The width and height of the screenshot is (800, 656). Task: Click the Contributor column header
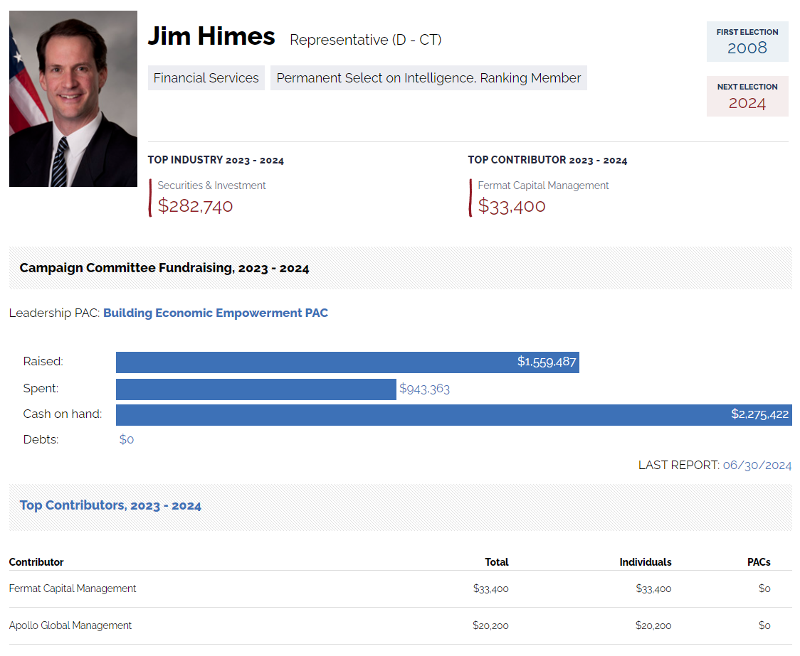coord(36,562)
